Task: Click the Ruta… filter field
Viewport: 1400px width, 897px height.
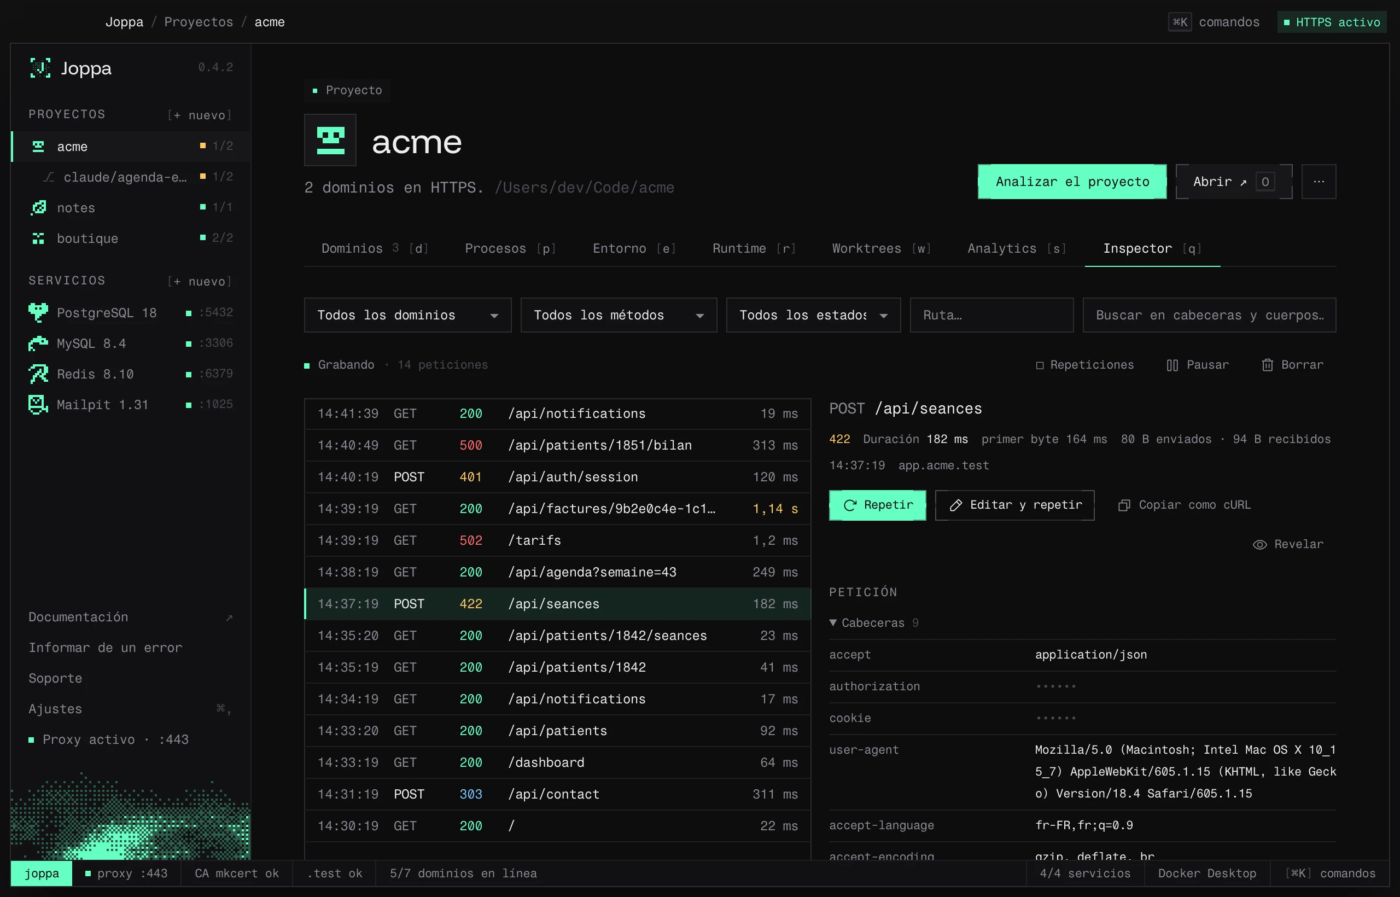Action: (x=991, y=315)
